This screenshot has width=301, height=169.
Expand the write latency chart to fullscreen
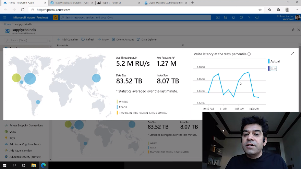click(292, 54)
